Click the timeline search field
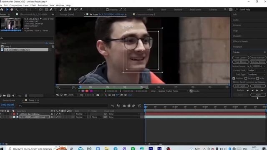The width and height of the screenshot is (267, 150). coord(63,106)
